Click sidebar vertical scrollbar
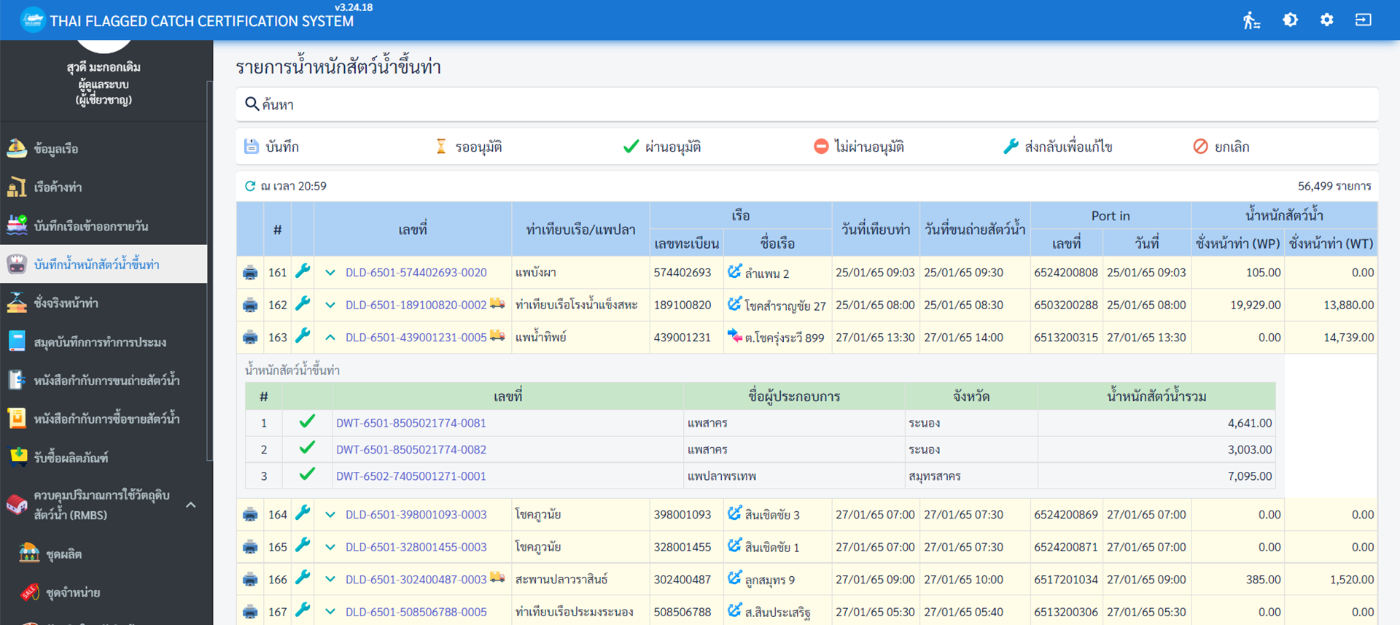 (210, 270)
